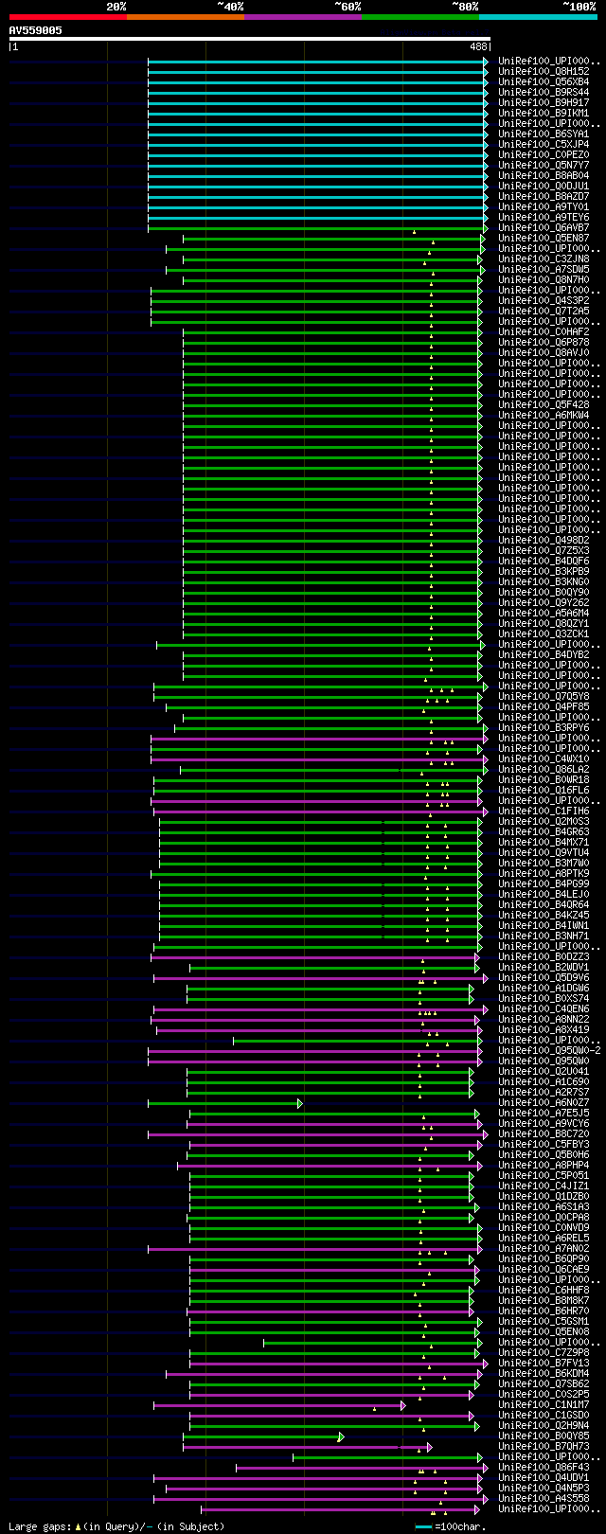606x1534 pixels.
Task: Open the UniRef100_B9H917 hit label
Action: [544, 102]
